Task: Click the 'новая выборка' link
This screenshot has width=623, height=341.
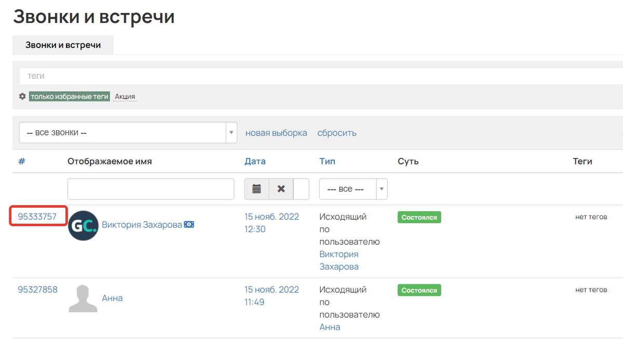Action: 276,133
